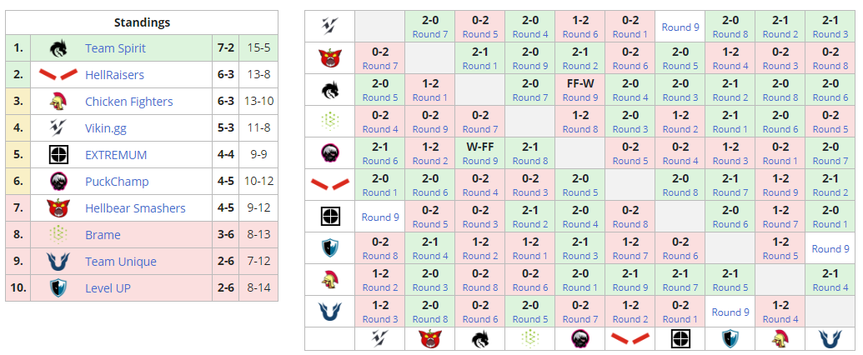Image resolution: width=863 pixels, height=355 pixels.
Task: Click the W-FF result cell
Action: 480,147
